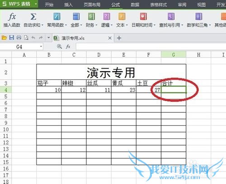Click the cell containing value 11

point(99,90)
